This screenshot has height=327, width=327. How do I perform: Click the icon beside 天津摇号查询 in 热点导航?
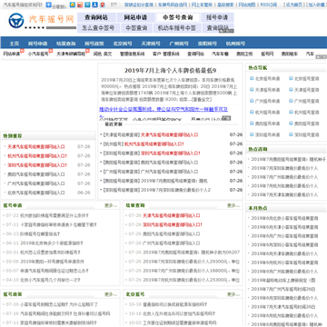pyautogui.click(x=291, y=90)
